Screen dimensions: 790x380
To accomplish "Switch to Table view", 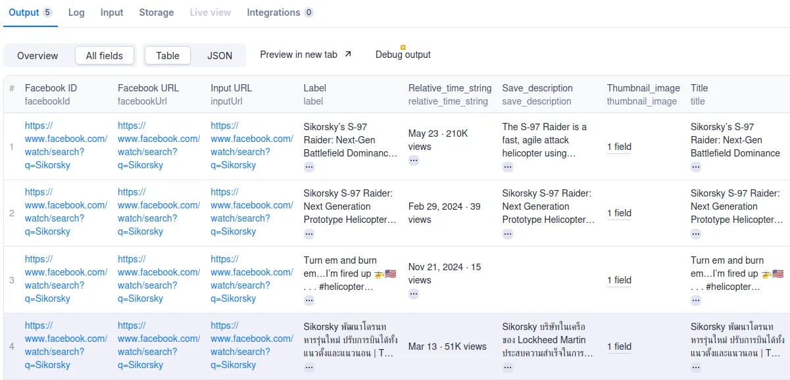I will pos(168,56).
